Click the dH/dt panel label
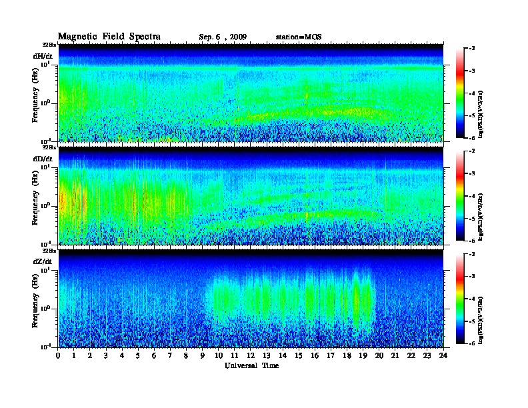The height and width of the screenshot is (408, 528). click(x=43, y=56)
